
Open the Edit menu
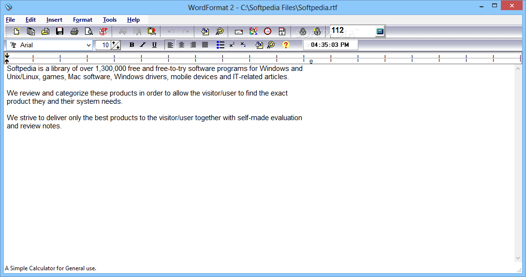(30, 20)
